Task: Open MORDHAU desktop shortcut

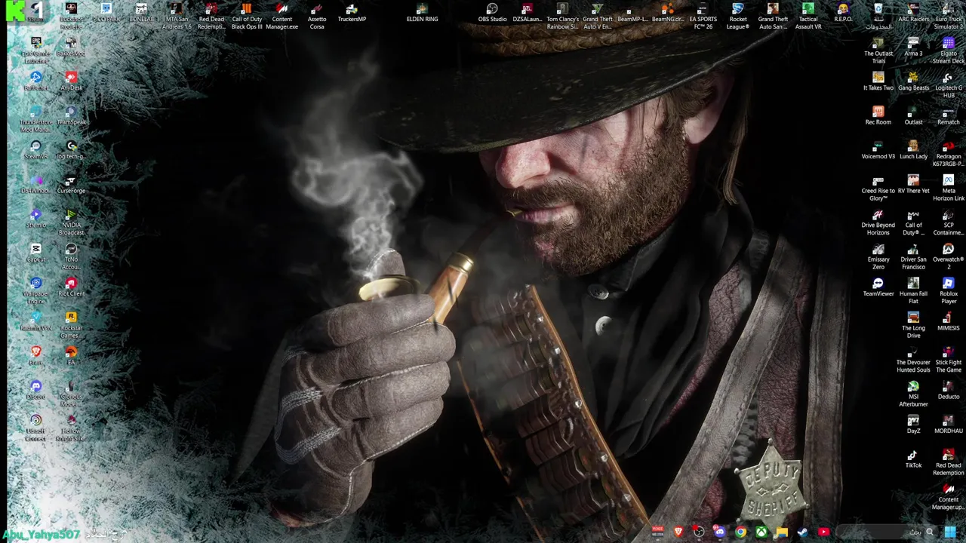Action: click(x=949, y=425)
